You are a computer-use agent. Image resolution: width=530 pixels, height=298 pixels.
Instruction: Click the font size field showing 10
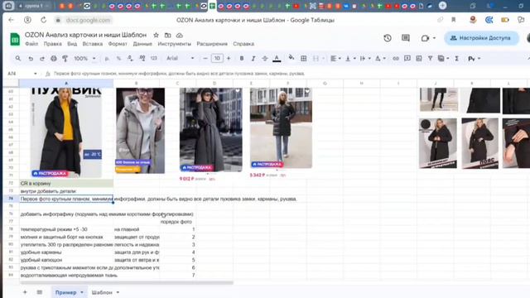pos(217,59)
